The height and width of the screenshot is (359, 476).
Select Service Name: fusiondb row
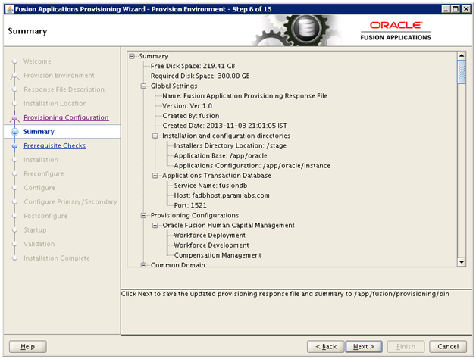click(211, 186)
